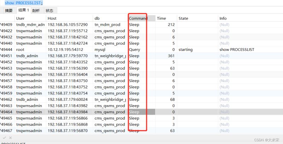Open the 剖析 tab
Viewport: 283px width, 144px height.
(36, 11)
